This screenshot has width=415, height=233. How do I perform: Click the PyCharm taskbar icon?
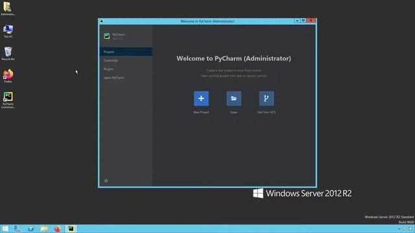coord(71,228)
